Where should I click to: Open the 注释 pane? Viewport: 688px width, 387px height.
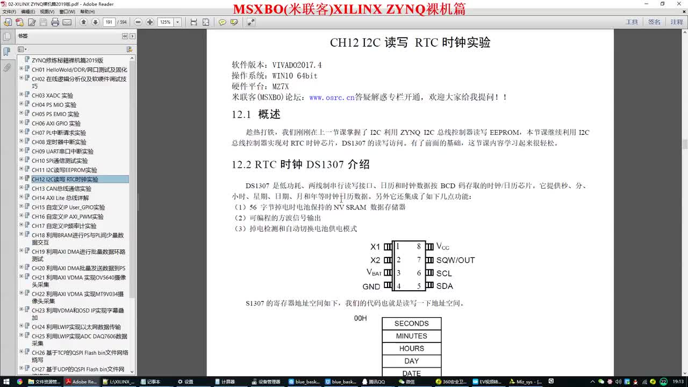(x=677, y=22)
